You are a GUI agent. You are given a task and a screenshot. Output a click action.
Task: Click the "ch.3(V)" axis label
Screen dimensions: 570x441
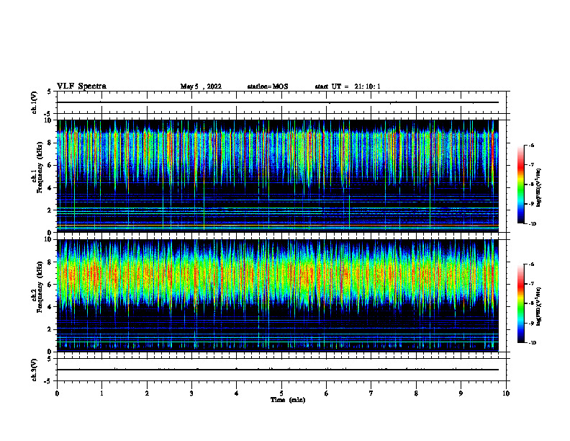pos(35,370)
